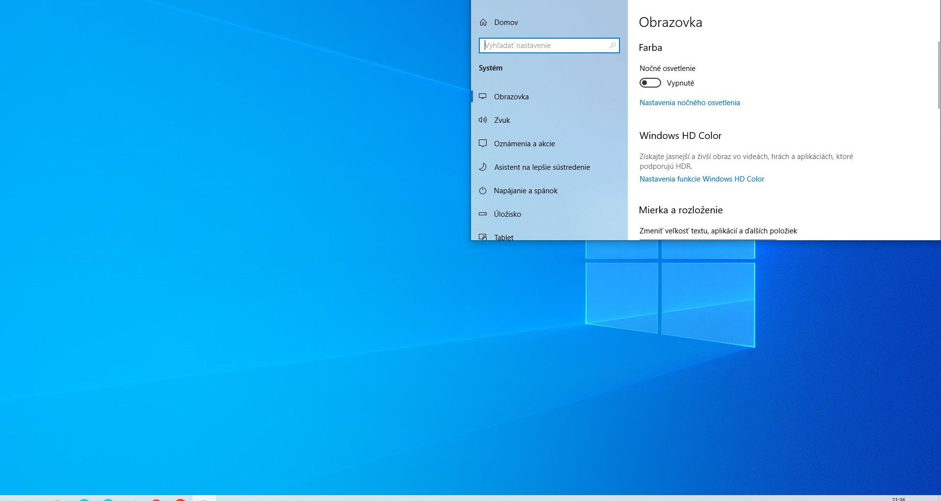Click the tablet icon in the sidebar

(483, 237)
